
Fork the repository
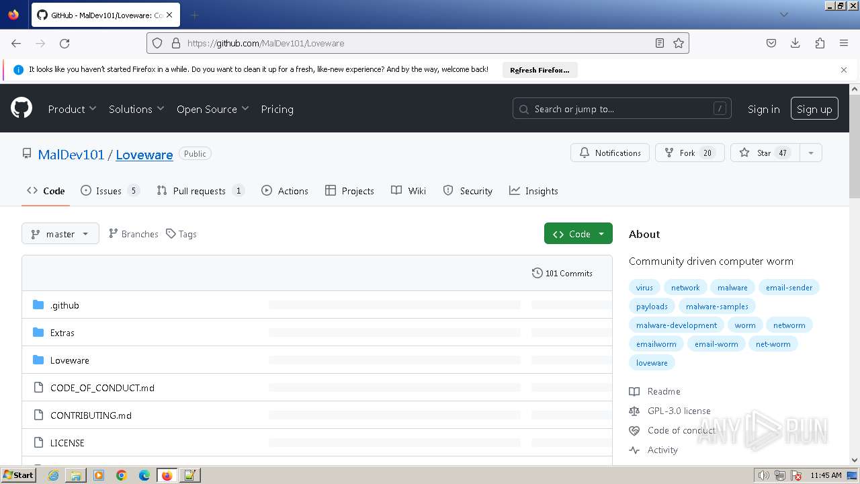[x=690, y=153]
